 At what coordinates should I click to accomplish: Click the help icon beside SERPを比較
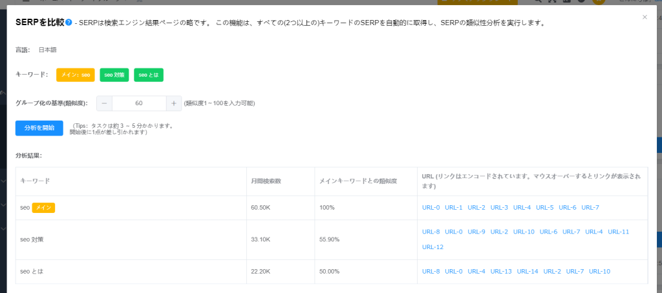pyautogui.click(x=69, y=23)
